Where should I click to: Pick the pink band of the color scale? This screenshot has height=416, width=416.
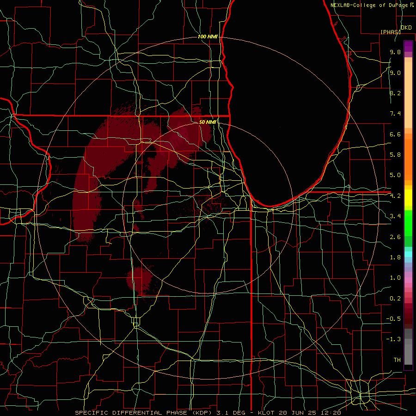tap(408, 280)
